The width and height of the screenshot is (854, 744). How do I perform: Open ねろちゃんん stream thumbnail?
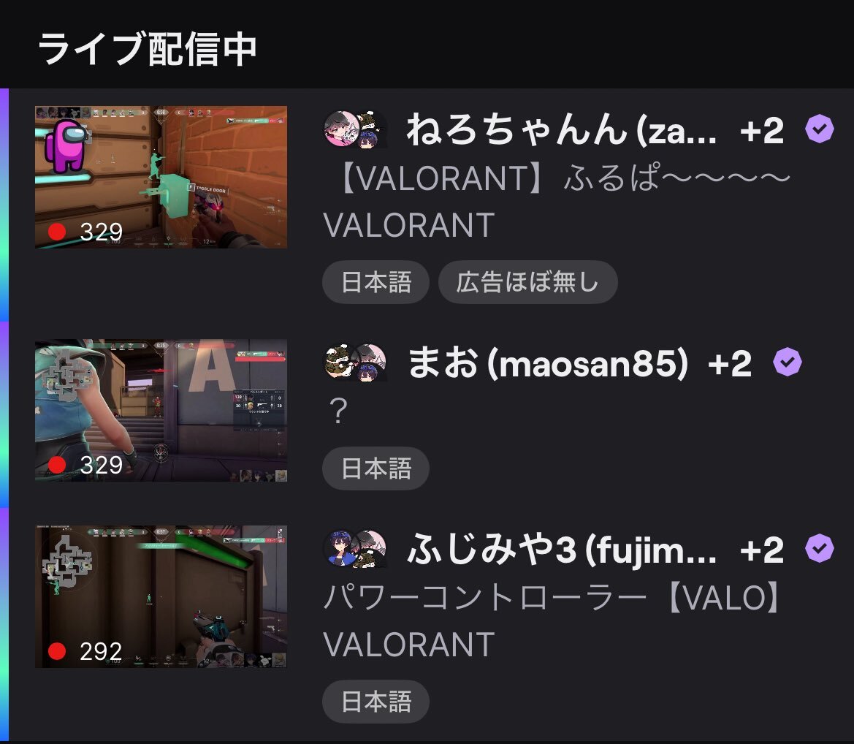tap(161, 177)
